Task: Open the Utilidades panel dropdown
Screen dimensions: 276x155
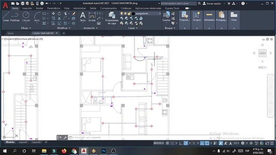Action: click(x=209, y=28)
